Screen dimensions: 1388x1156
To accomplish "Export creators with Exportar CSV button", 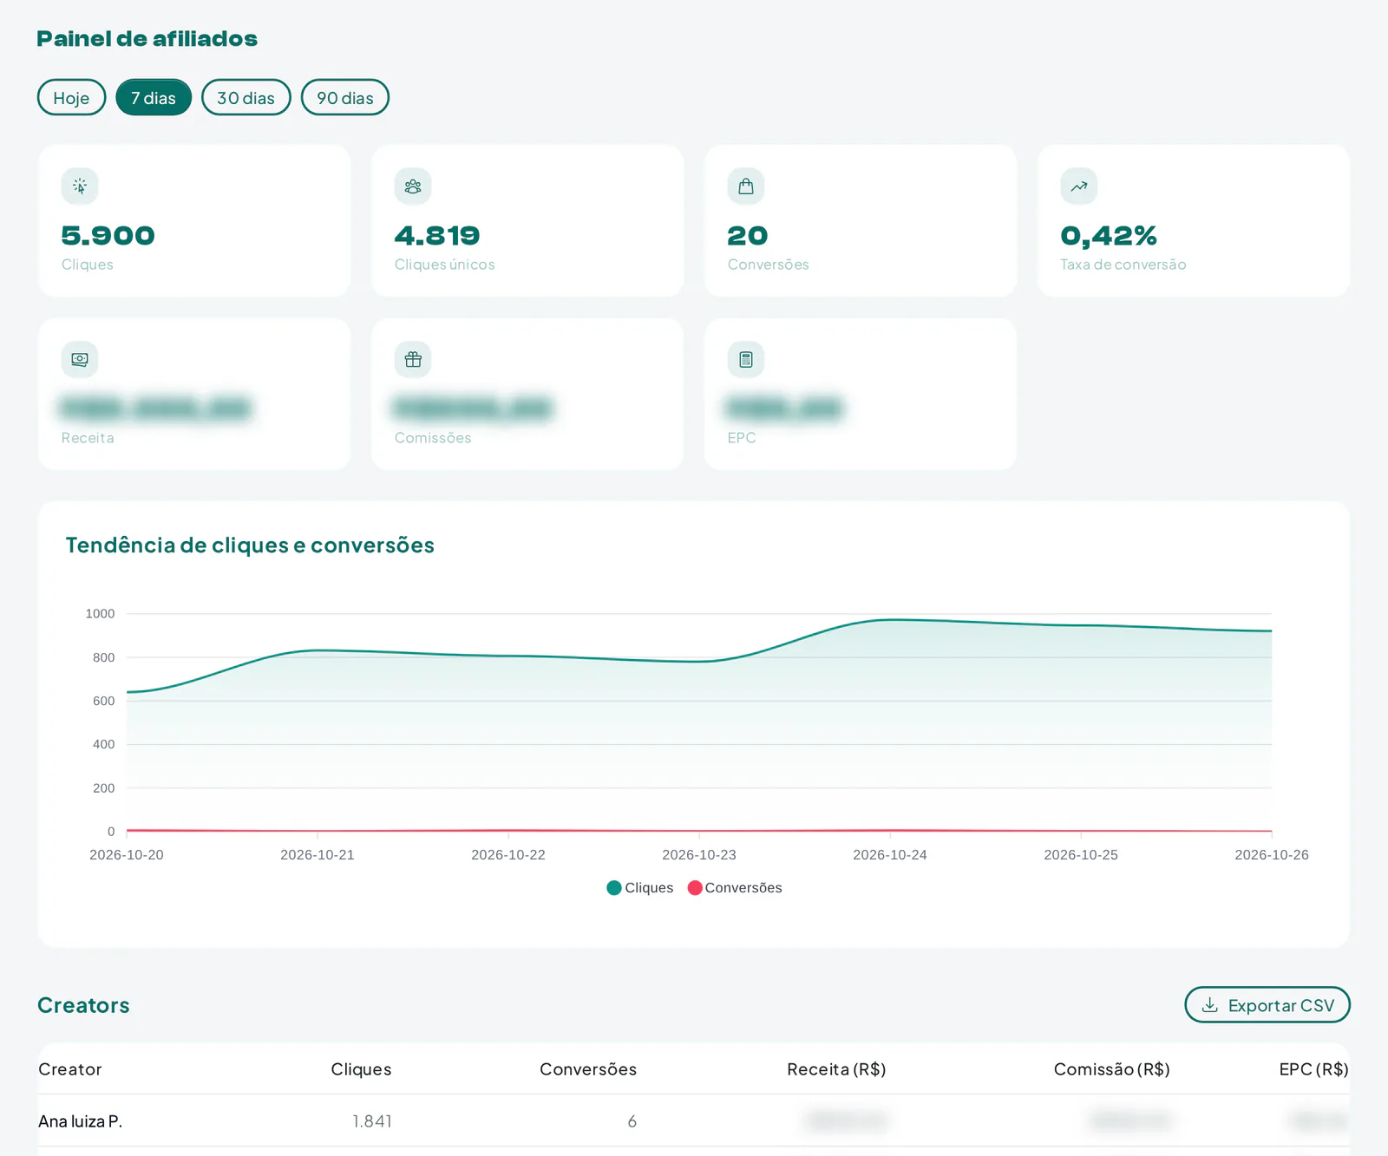I will click(1267, 1005).
